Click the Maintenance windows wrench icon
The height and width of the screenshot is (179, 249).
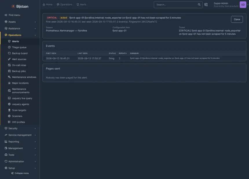tap(9, 77)
